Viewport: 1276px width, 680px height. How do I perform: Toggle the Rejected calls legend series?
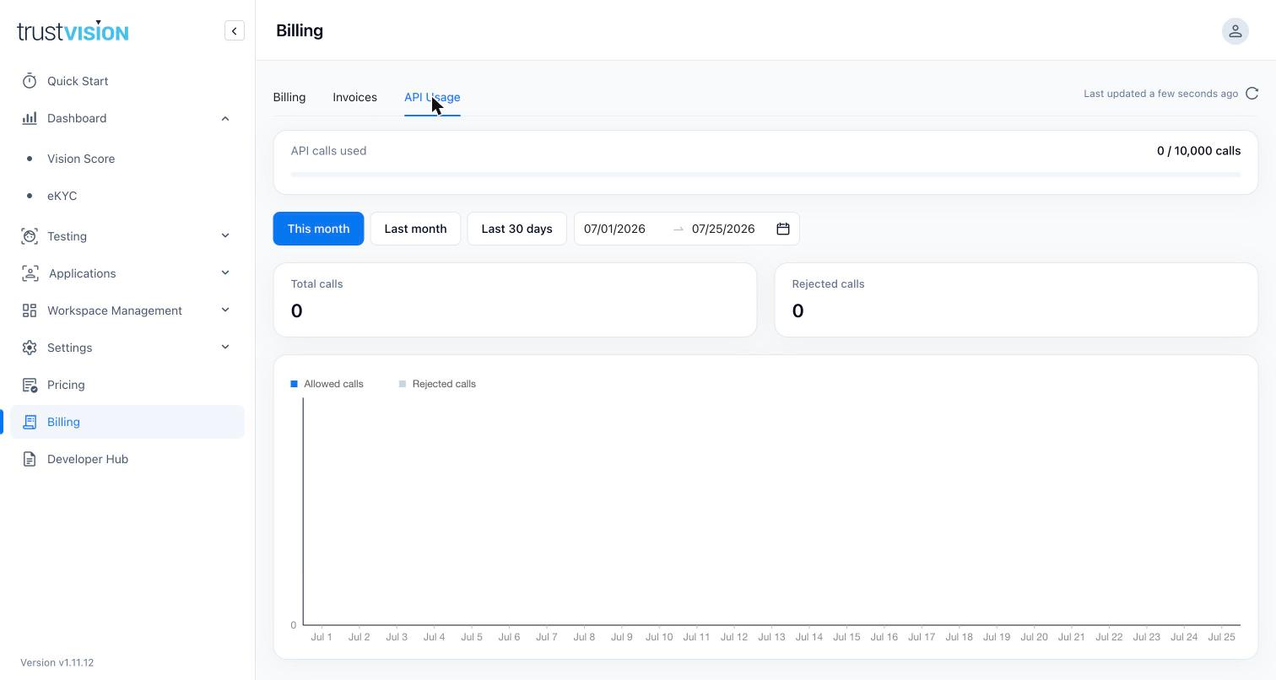pyautogui.click(x=437, y=384)
